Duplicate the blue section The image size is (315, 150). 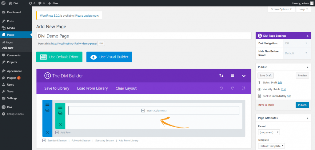[x=47, y=110]
